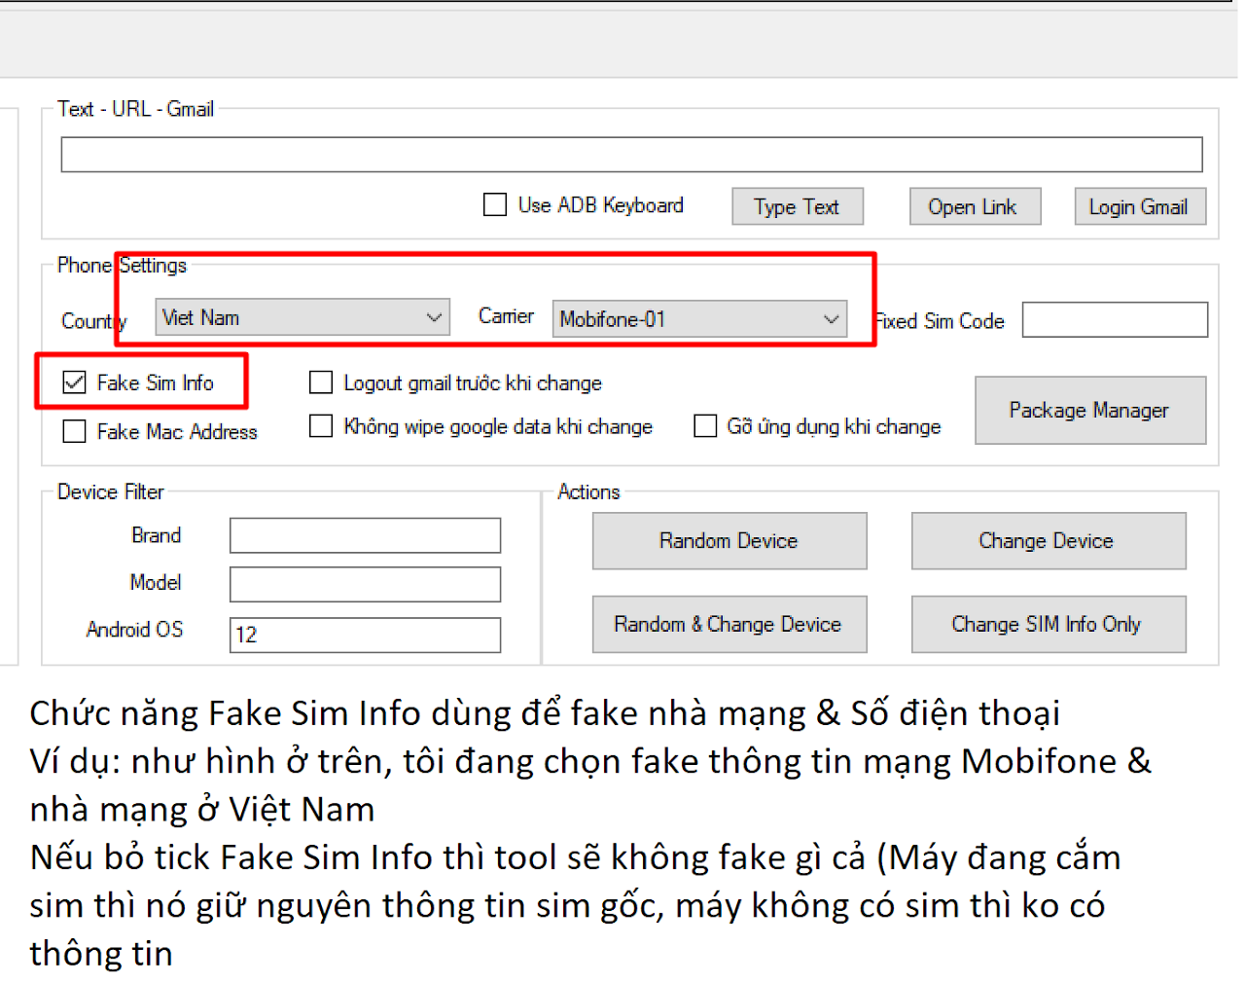Click the Open Link button

(975, 206)
